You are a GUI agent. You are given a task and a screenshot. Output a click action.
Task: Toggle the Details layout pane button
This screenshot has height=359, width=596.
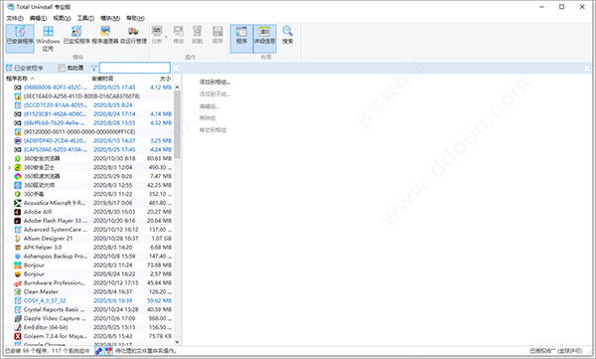264,39
